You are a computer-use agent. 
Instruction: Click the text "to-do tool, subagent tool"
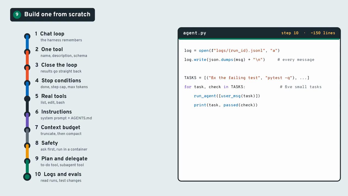pos(62,165)
